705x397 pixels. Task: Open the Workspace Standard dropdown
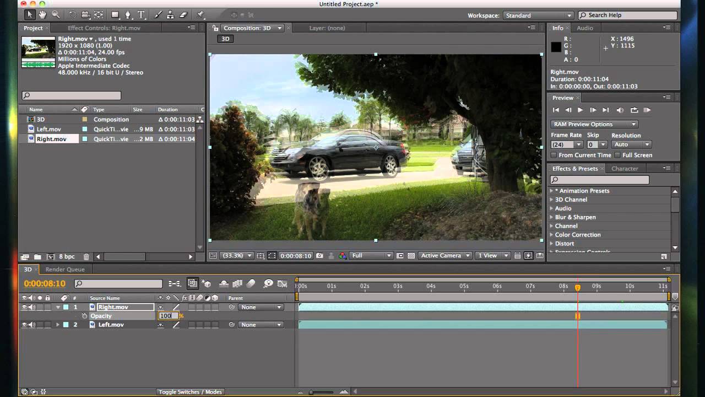(539, 15)
